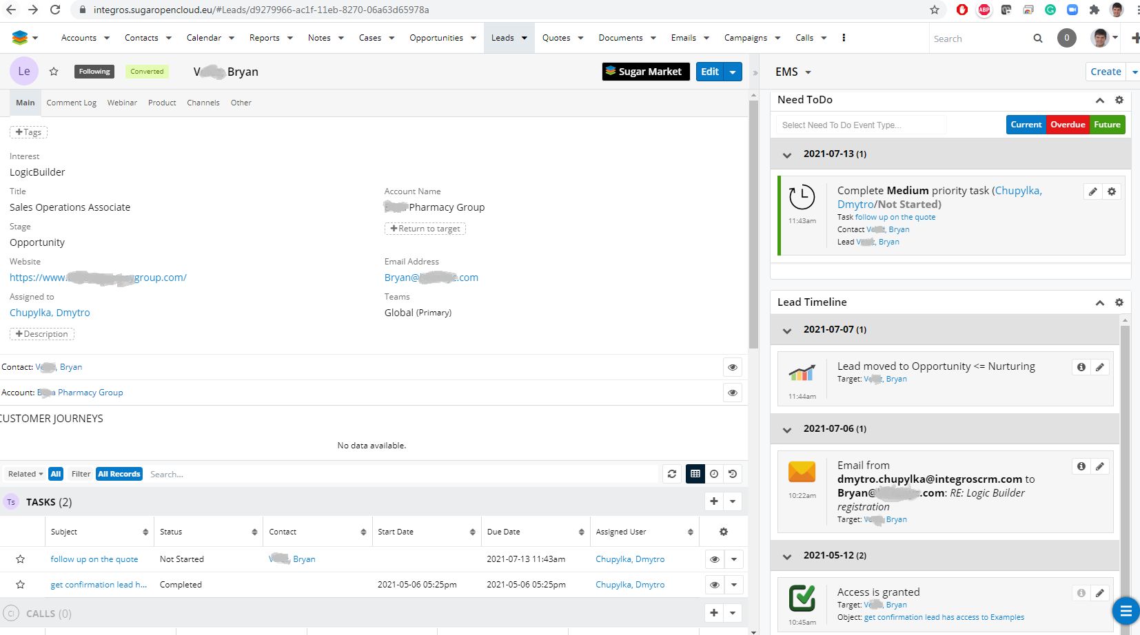
Task: Collapse the 2021-07-06 timeline group
Action: (787, 429)
